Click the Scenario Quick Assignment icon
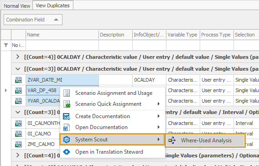The width and height of the screenshot is (259, 166). [x=67, y=104]
